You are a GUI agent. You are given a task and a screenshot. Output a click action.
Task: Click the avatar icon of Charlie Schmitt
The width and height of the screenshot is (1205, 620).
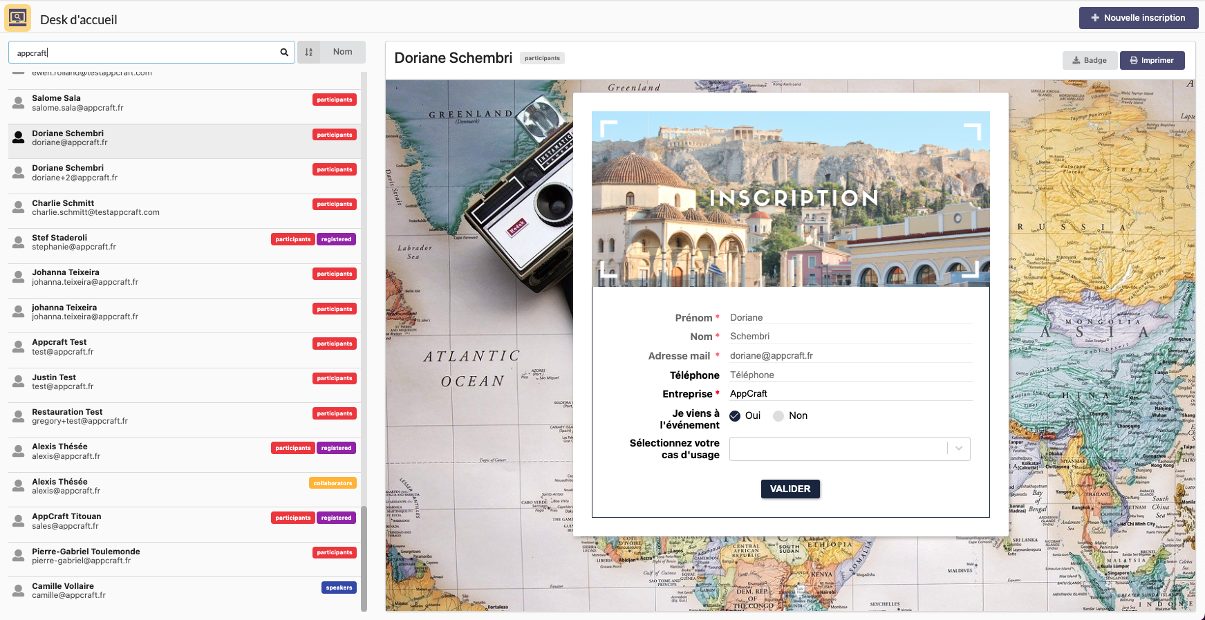click(x=19, y=208)
